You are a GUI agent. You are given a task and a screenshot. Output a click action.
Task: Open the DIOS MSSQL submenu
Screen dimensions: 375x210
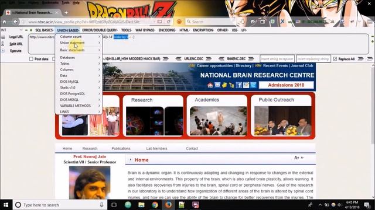pyautogui.click(x=79, y=100)
